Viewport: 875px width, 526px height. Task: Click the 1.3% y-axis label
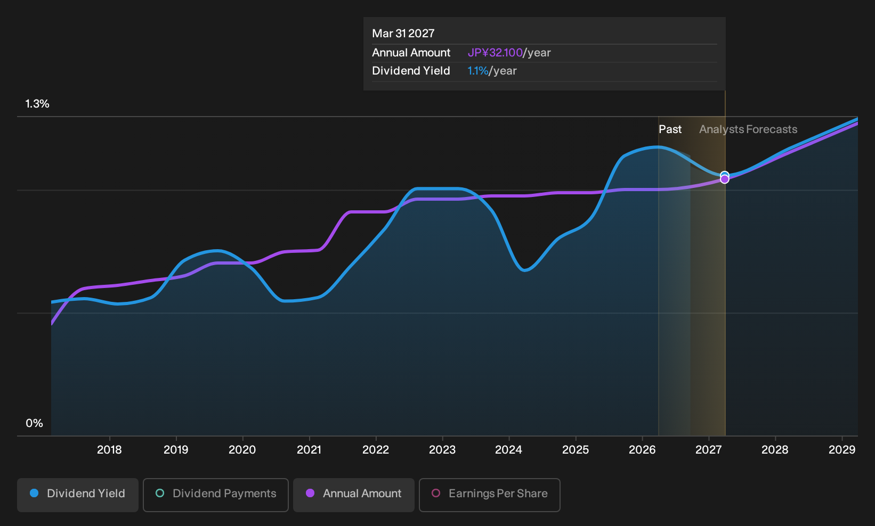37,104
